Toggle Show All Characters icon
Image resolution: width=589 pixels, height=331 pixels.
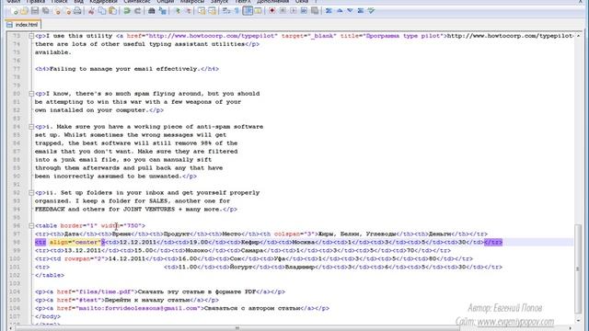tap(237, 11)
